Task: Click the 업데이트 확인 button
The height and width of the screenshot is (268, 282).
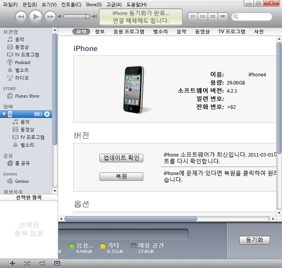Action: coord(121,158)
